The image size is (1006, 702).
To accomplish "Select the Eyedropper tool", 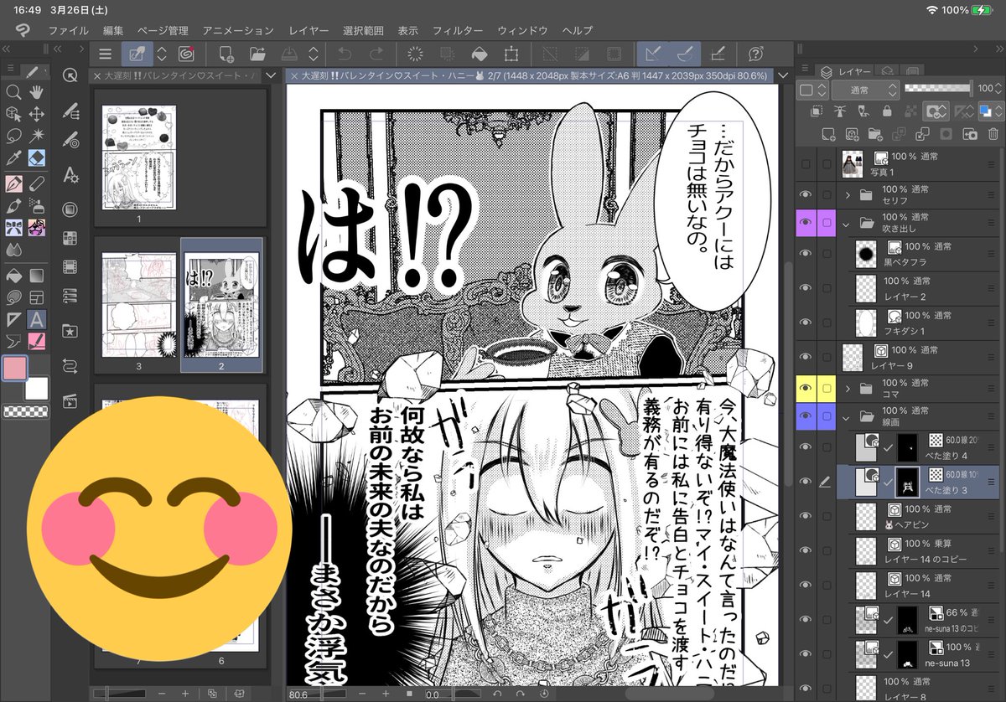I will tap(13, 158).
